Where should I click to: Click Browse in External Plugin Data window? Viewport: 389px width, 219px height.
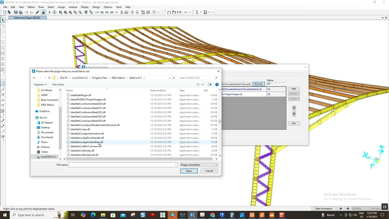coord(259,84)
